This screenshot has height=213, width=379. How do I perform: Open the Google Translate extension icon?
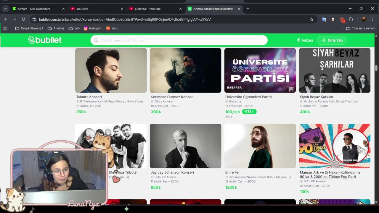324,19
